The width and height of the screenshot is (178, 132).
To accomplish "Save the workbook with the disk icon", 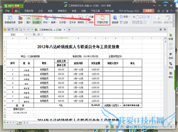I will coord(9,30).
